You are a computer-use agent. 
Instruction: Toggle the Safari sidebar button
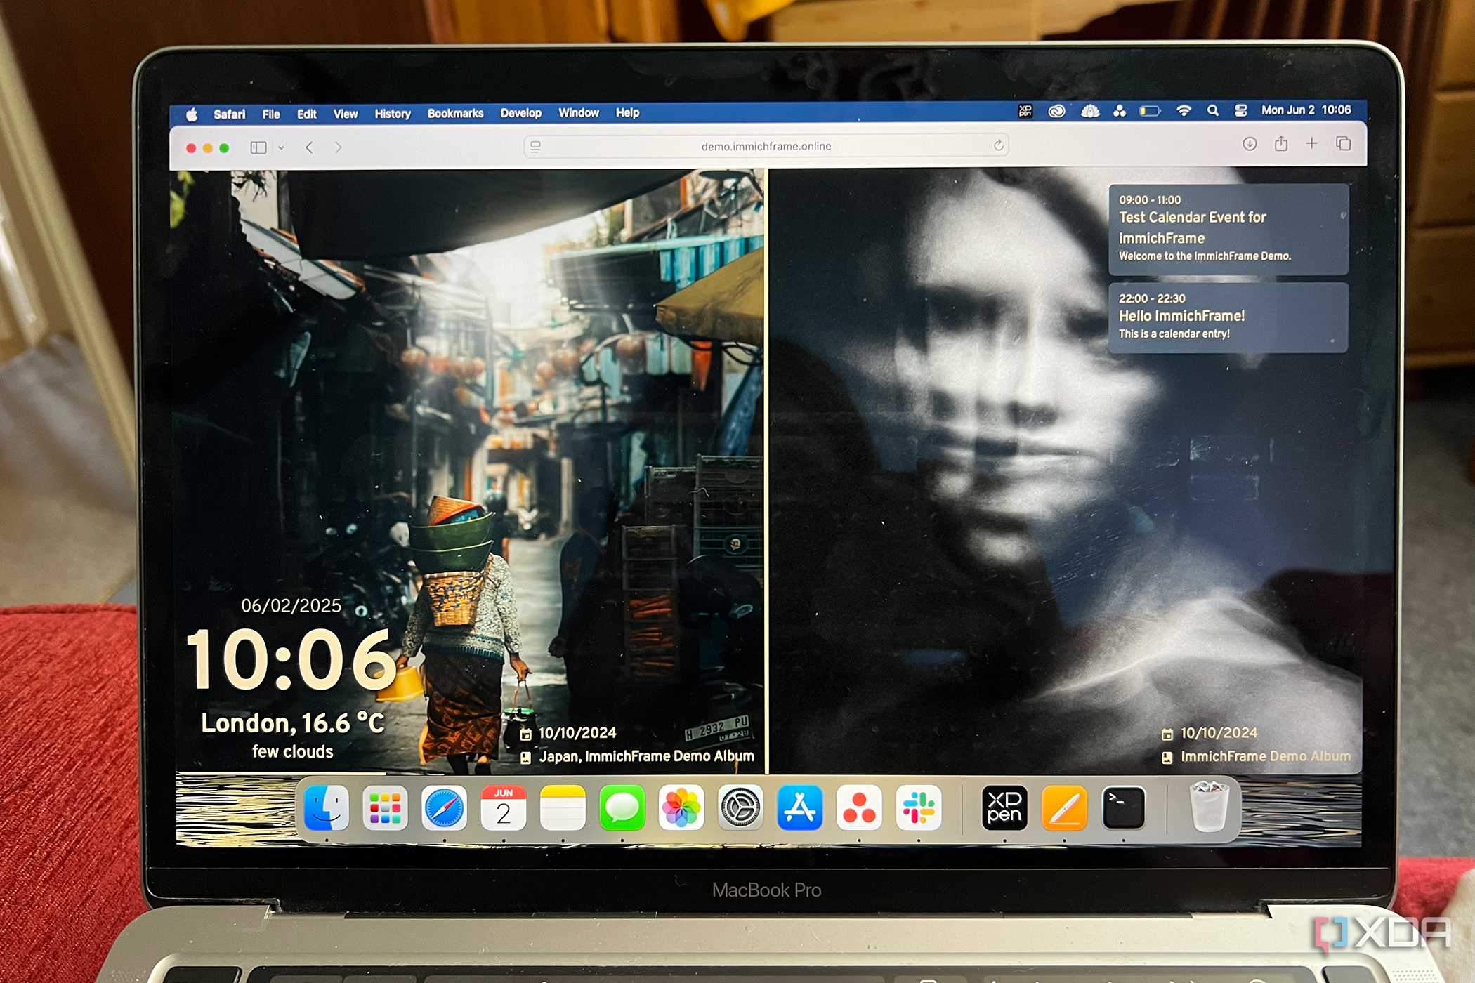coord(258,147)
